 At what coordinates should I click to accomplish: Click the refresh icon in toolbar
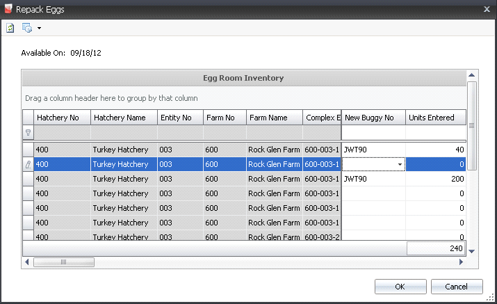click(x=10, y=28)
